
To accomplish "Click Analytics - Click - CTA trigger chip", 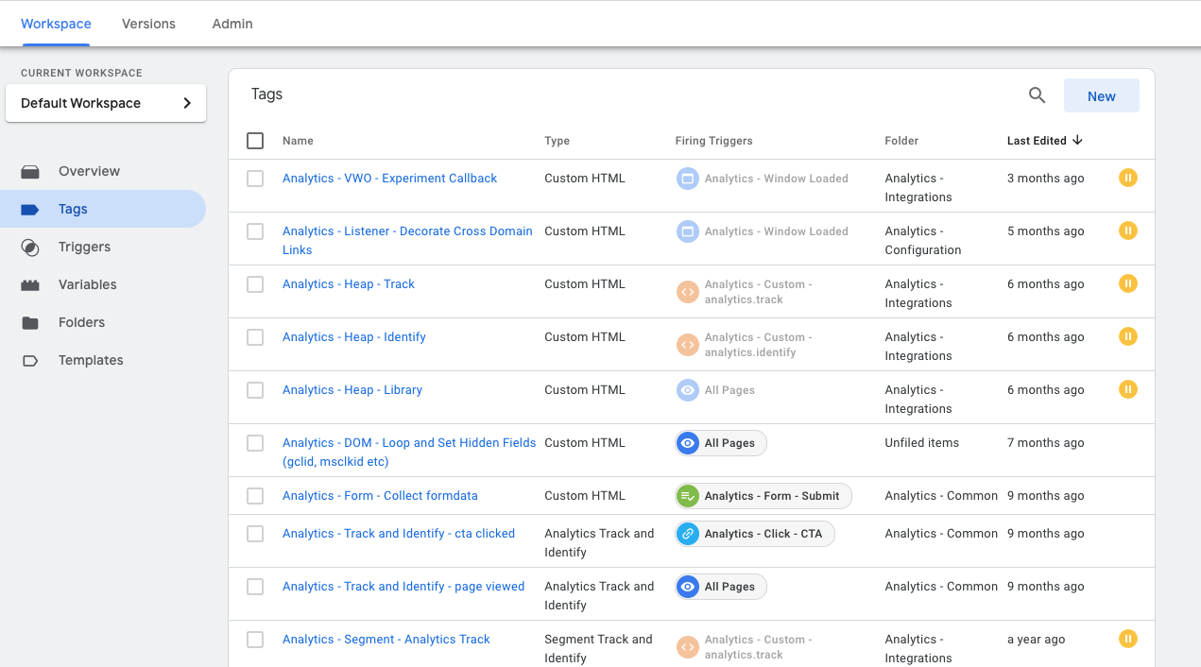I will (755, 534).
